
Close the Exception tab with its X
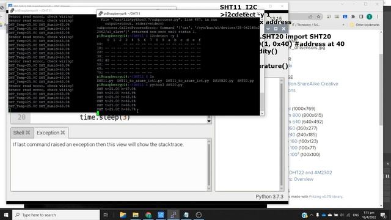(x=63, y=133)
